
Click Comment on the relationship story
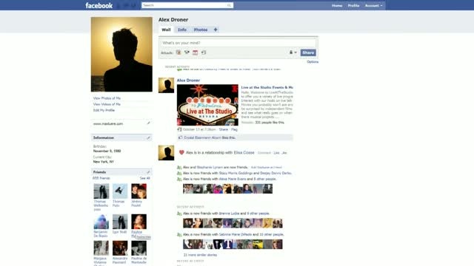264,153
